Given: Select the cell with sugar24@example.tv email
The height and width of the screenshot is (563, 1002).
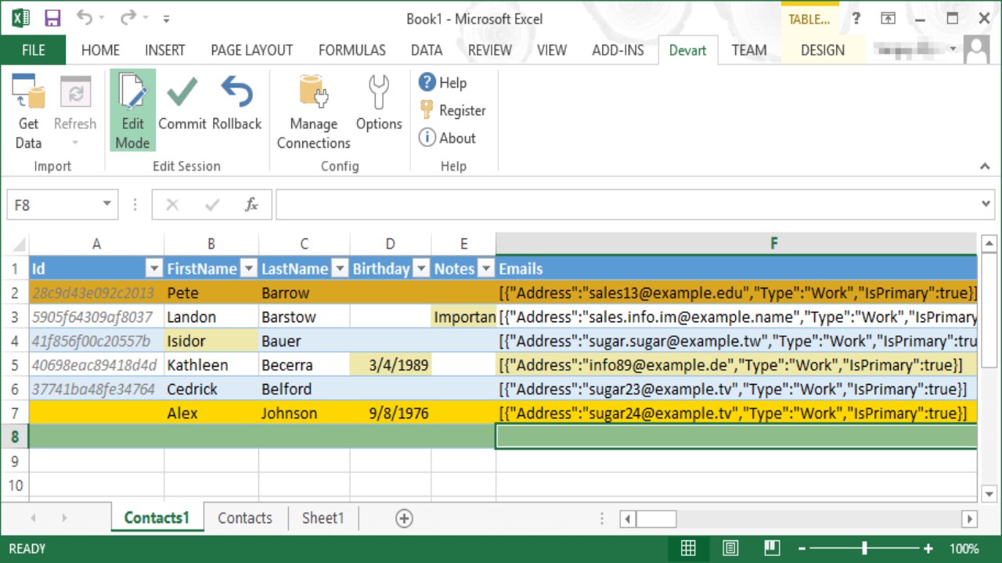Looking at the screenshot, I should pyautogui.click(x=736, y=413).
